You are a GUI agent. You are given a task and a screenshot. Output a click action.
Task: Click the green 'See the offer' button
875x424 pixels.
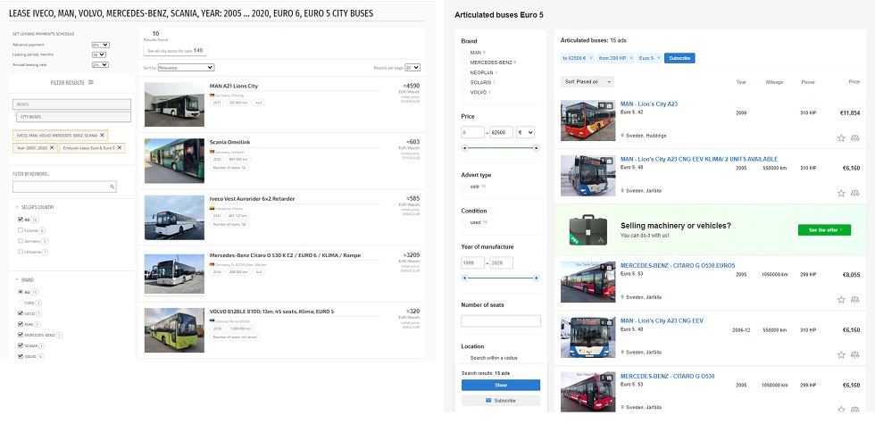(x=824, y=230)
